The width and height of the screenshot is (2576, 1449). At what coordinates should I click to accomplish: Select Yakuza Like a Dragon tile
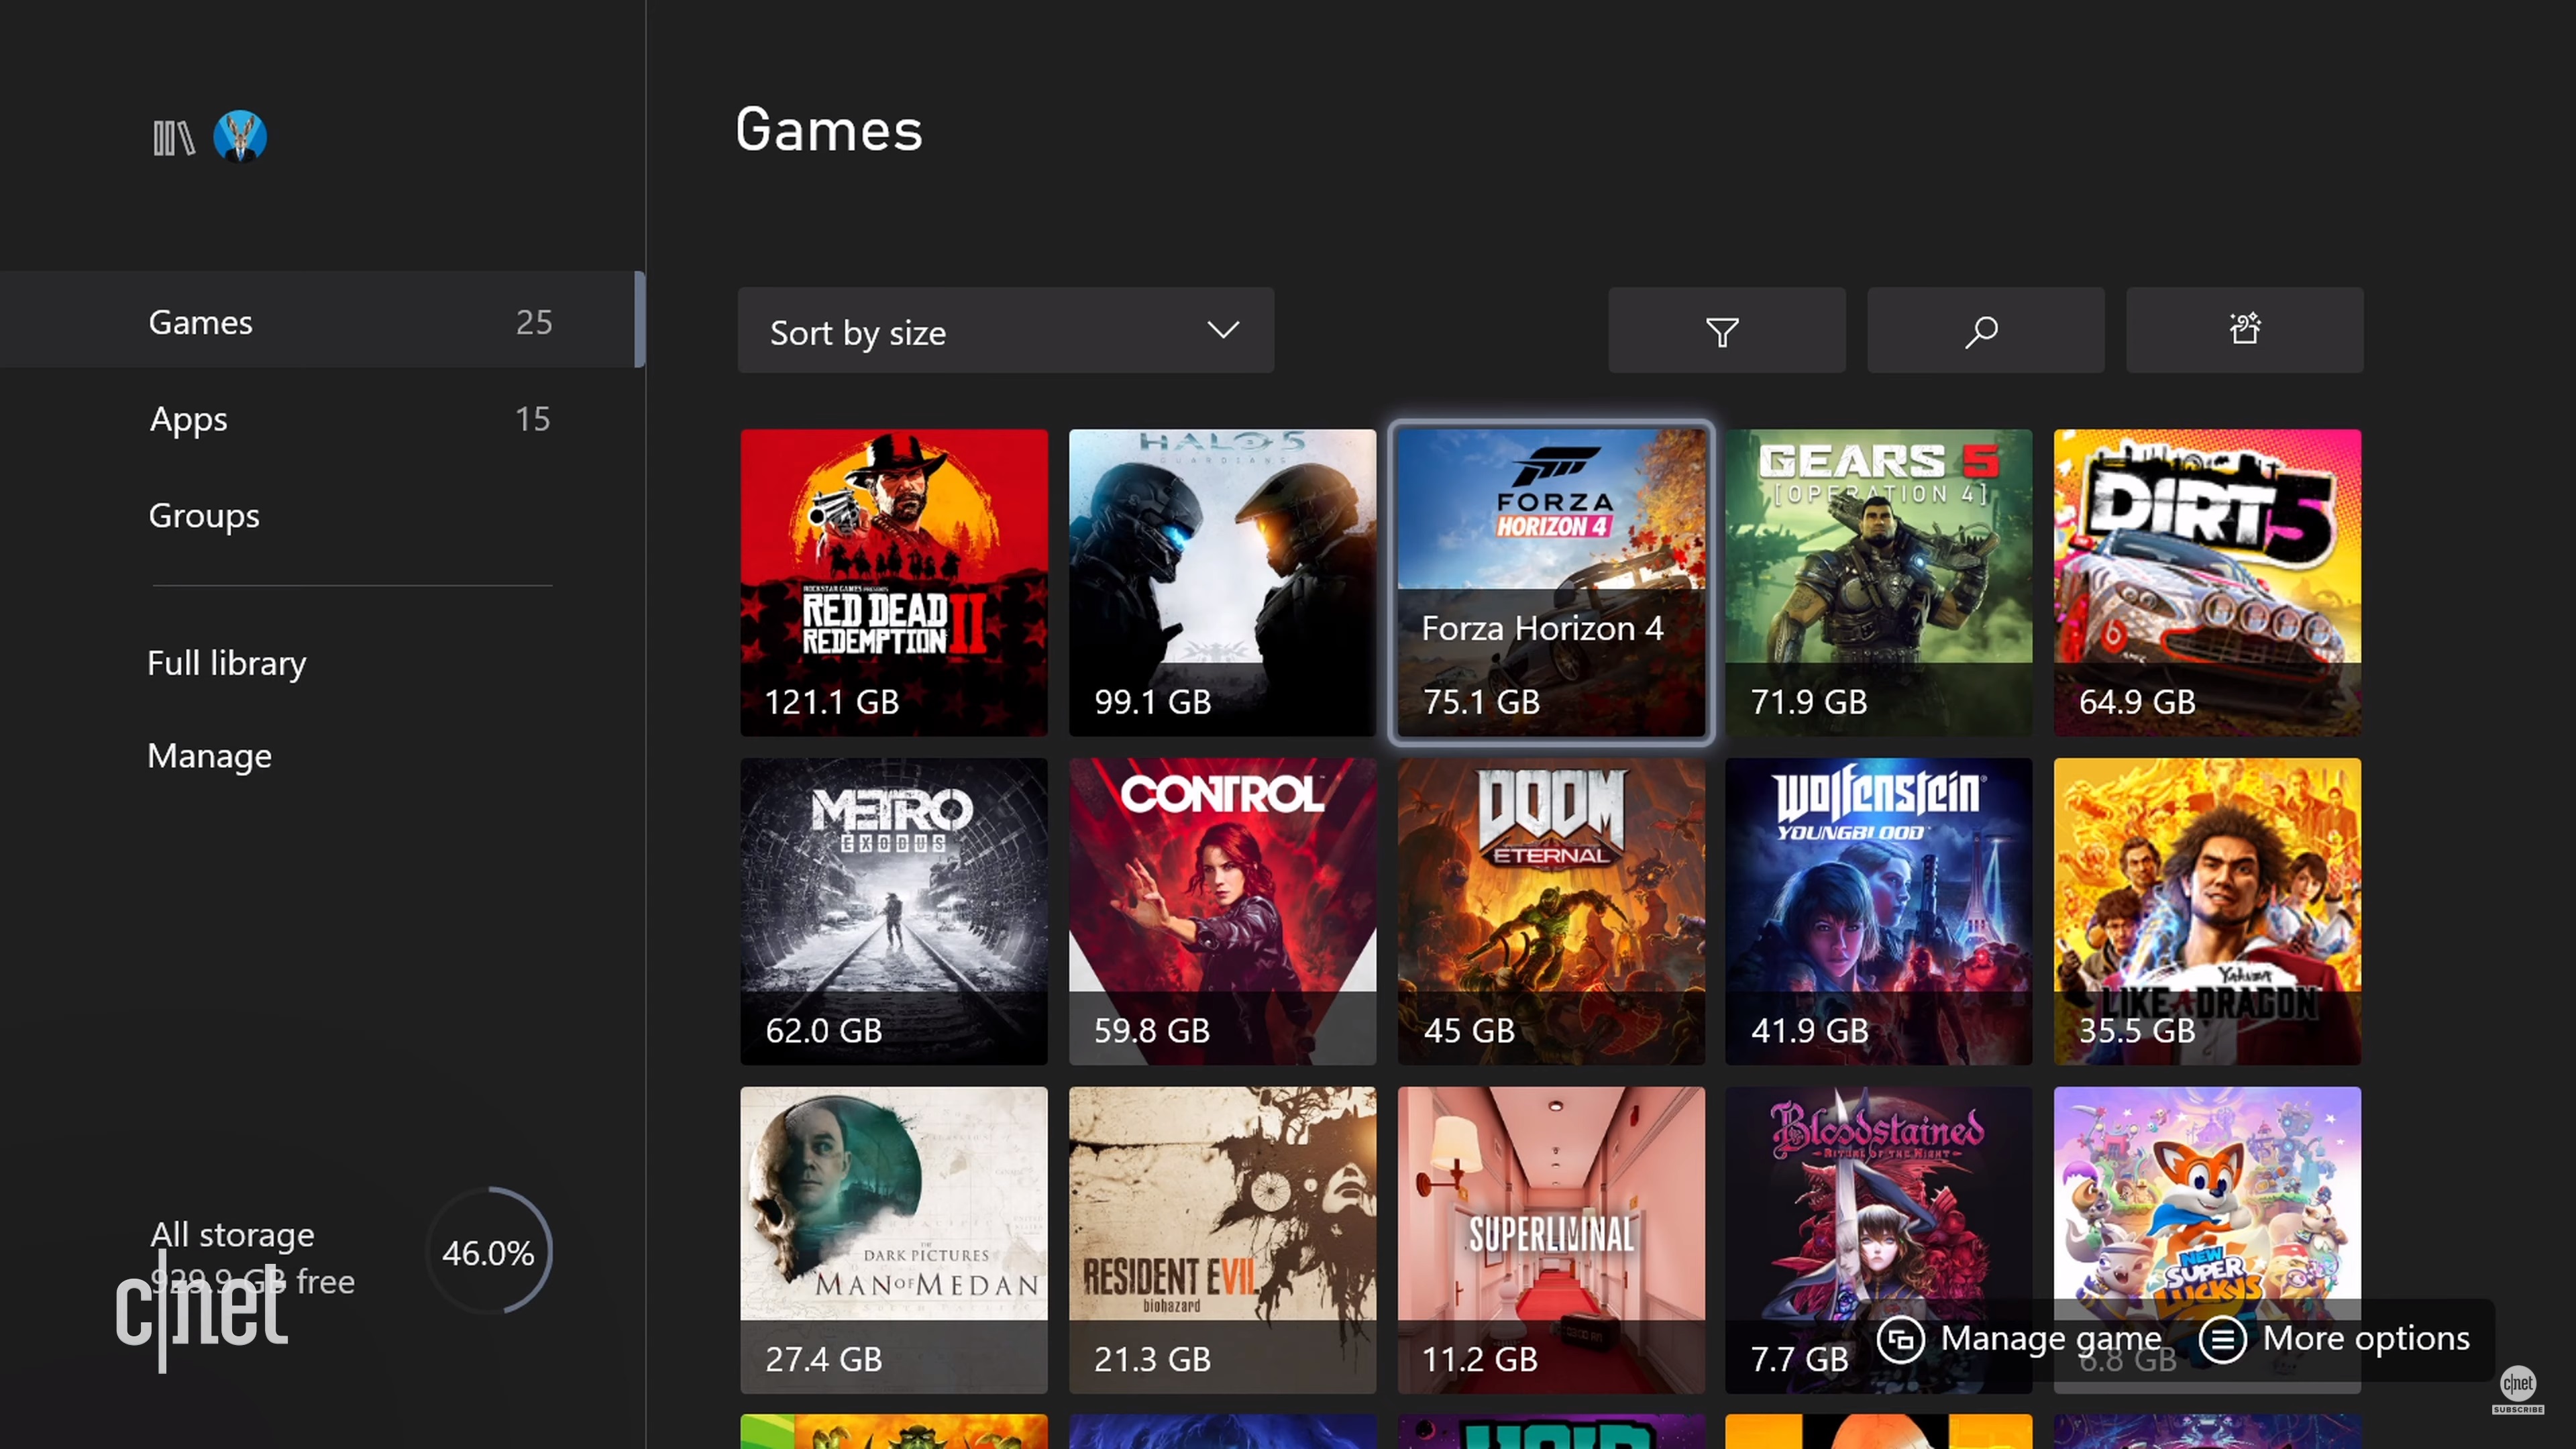[2207, 911]
